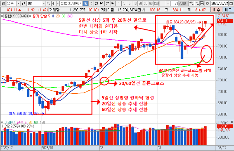Screen dimensions: 234x151
Task: Select the 10 interval button
Action: (135, 3)
